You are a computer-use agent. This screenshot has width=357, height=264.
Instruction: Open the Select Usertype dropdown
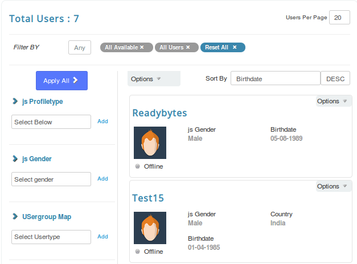[x=51, y=237]
